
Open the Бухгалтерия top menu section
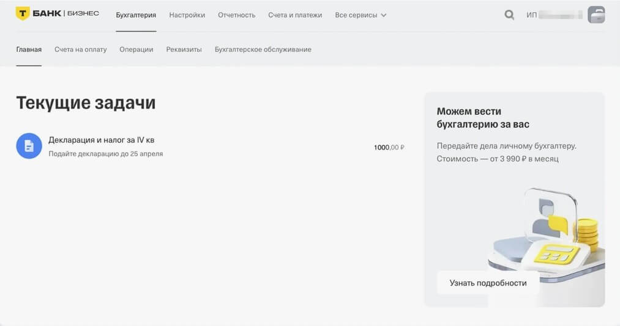pos(136,15)
